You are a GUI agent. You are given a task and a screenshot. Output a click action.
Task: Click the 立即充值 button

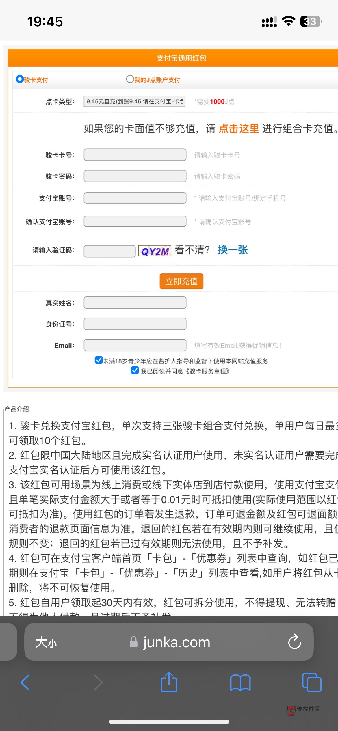181,281
